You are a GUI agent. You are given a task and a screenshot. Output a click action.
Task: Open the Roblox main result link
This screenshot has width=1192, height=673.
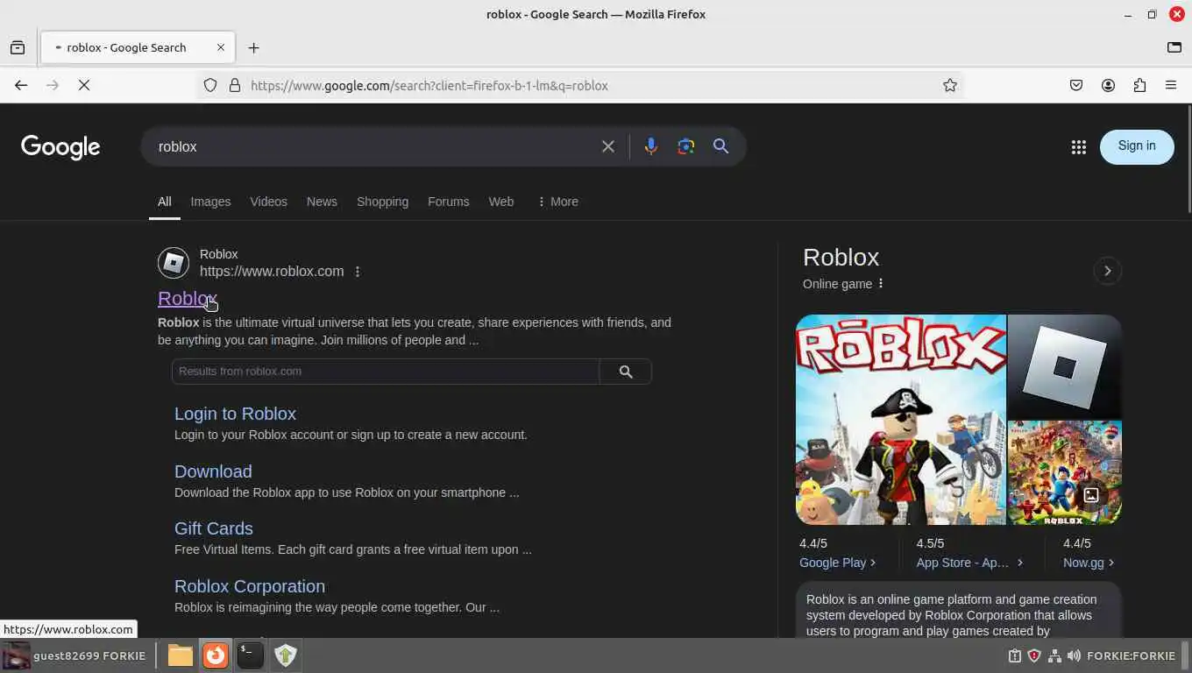(x=187, y=298)
